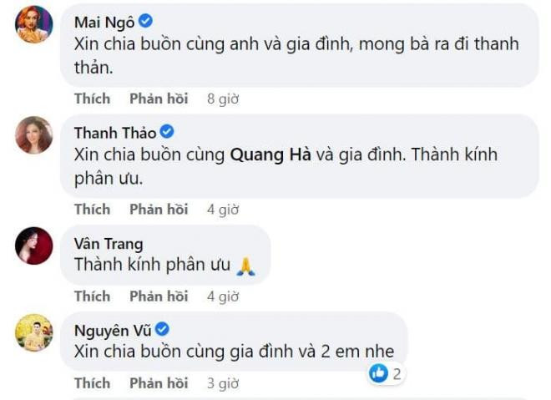Like Mai Ngô's comment with Thích
Screen dimensions: 551x400
(92, 99)
